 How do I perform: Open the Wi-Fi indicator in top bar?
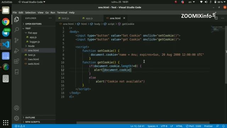pyautogui.click(x=201, y=2)
